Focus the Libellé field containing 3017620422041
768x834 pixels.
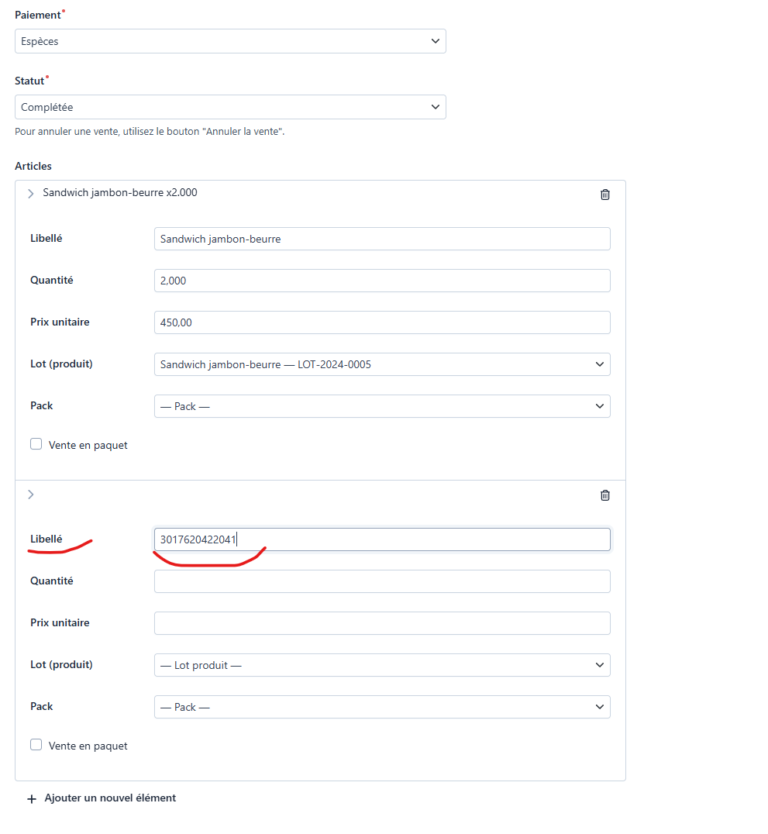pyautogui.click(x=382, y=540)
